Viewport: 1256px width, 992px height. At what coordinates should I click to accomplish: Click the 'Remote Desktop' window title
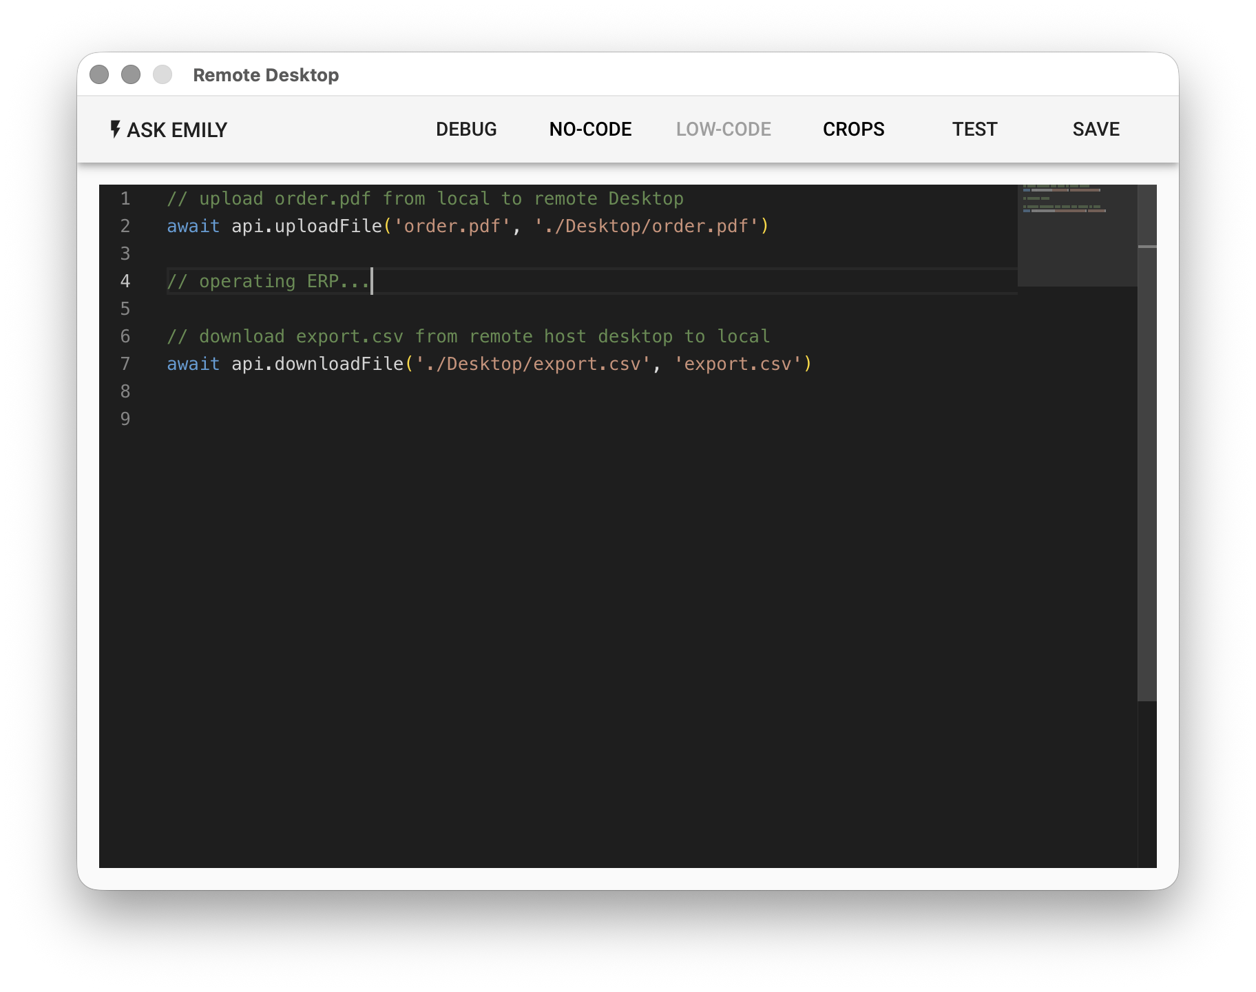tap(266, 74)
